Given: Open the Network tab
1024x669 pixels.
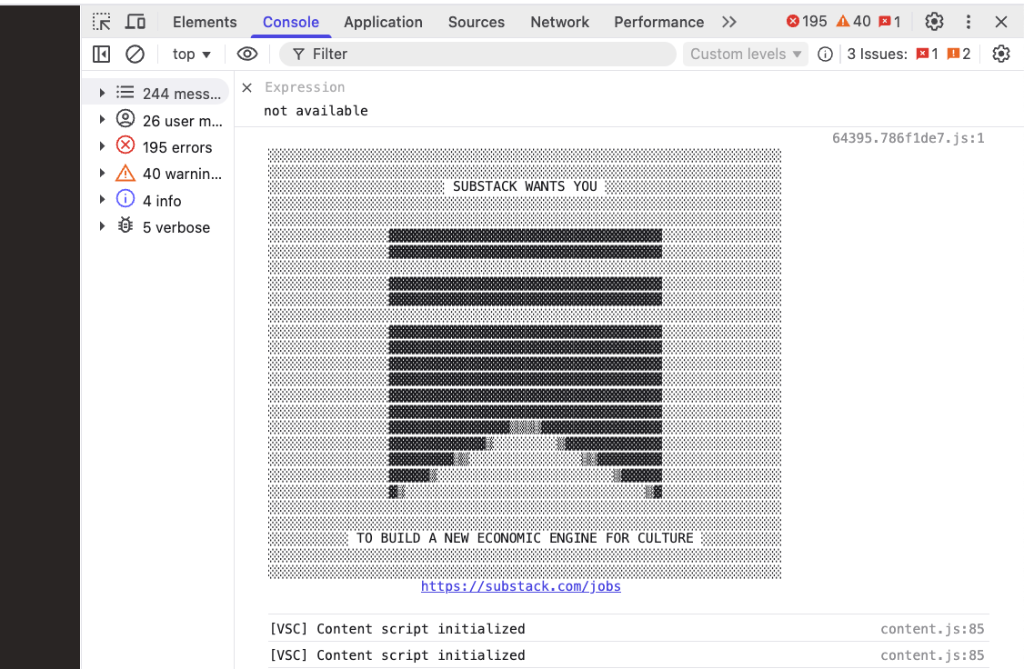Looking at the screenshot, I should [x=559, y=22].
